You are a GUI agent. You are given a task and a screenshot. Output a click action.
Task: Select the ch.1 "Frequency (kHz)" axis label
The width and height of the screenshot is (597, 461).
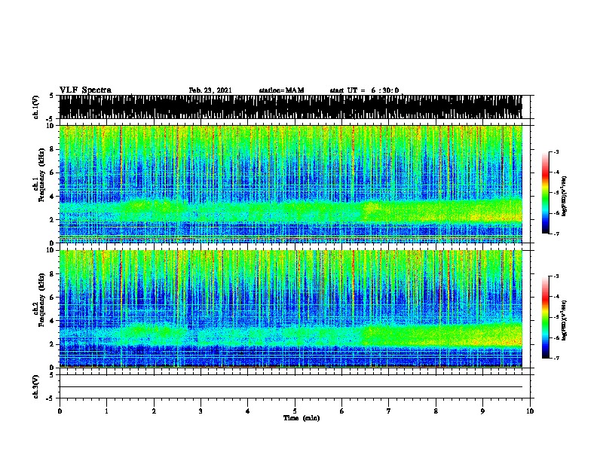click(41, 175)
